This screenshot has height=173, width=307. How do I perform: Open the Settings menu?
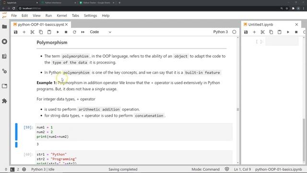(91, 15)
